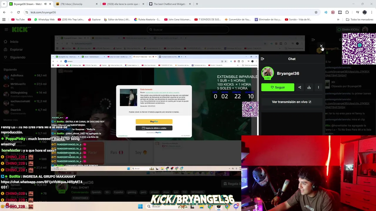Open the 7 SONIDOS DE SUS bookmark
Image resolution: width=376 pixels, height=211 pixels.
(207, 20)
